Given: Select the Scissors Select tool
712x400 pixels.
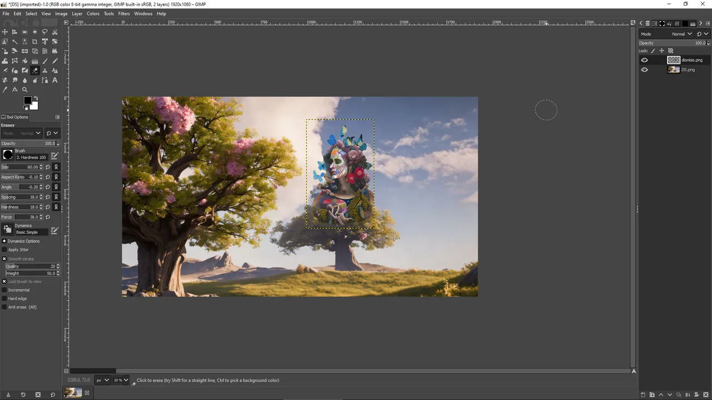Looking at the screenshot, I should pyautogui.click(x=55, y=32).
